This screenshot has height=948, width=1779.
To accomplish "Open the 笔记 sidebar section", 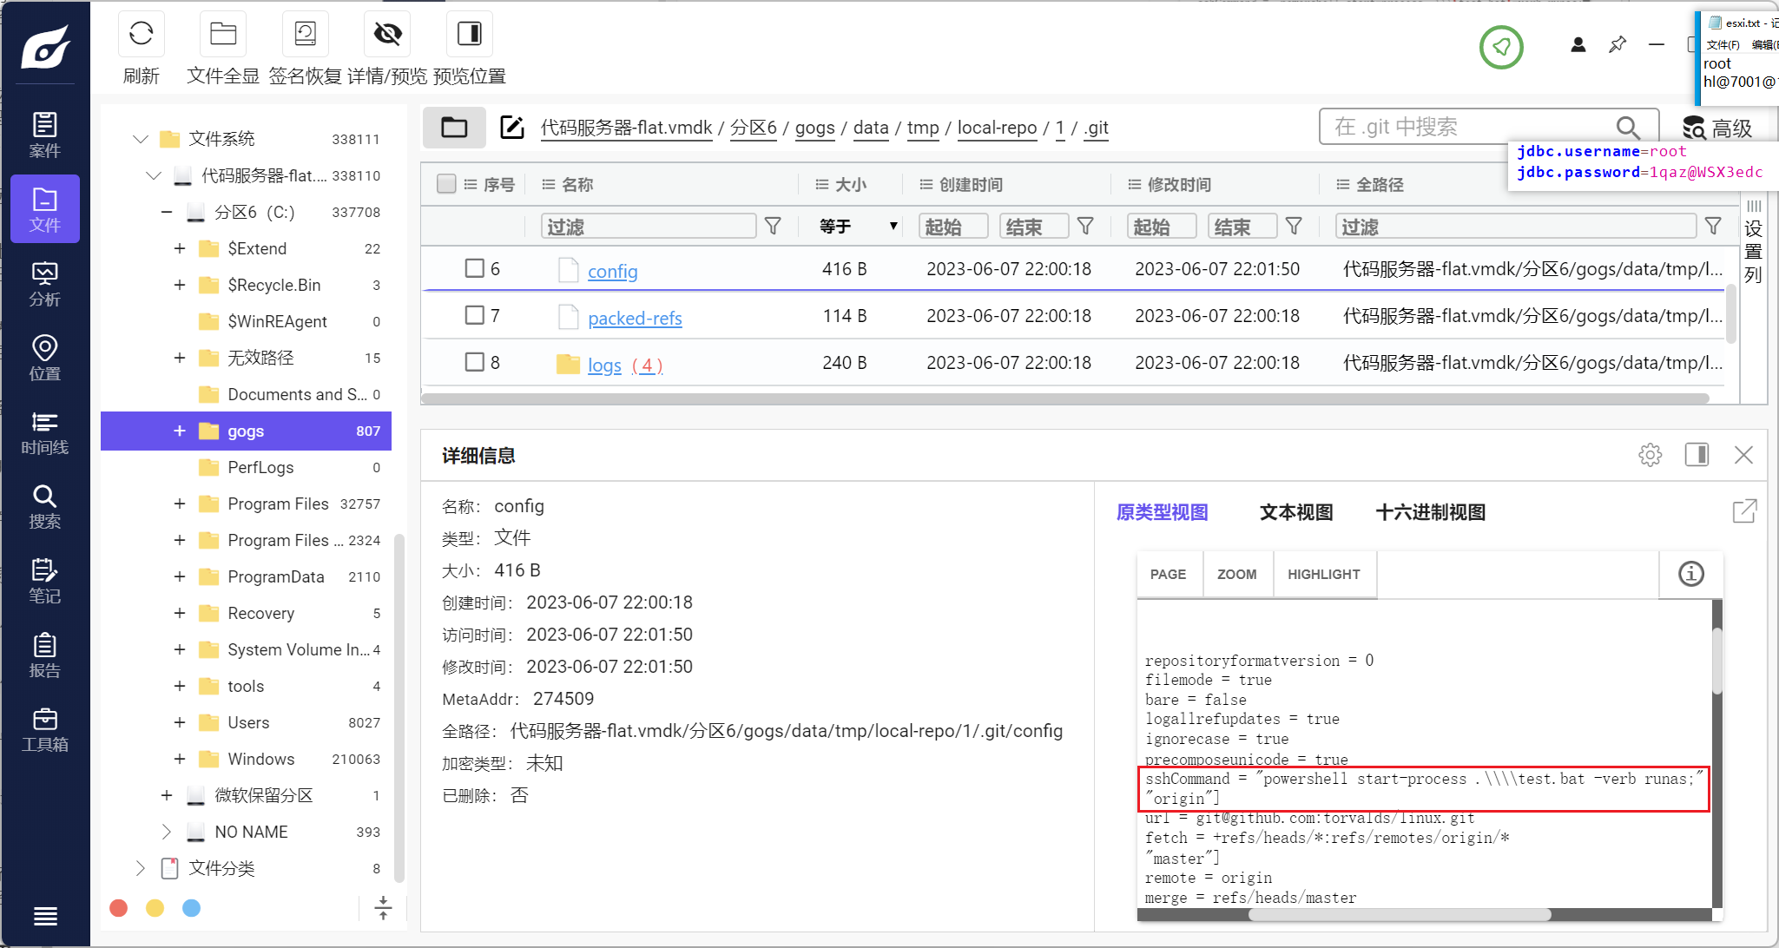I will [x=45, y=581].
